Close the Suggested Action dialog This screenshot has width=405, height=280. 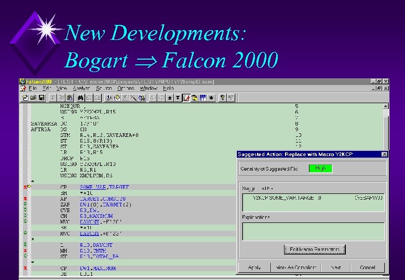point(384,154)
